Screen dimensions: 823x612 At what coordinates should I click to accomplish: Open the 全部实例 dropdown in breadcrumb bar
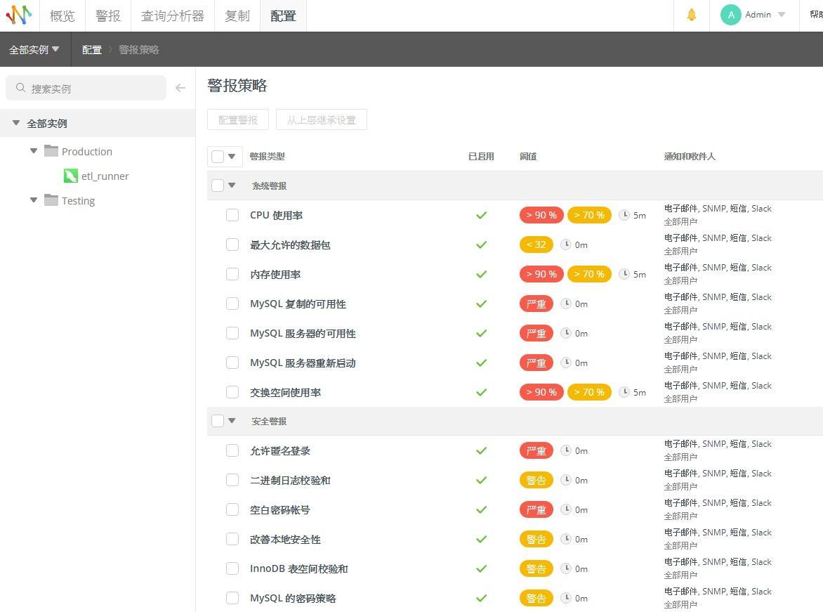[34, 49]
